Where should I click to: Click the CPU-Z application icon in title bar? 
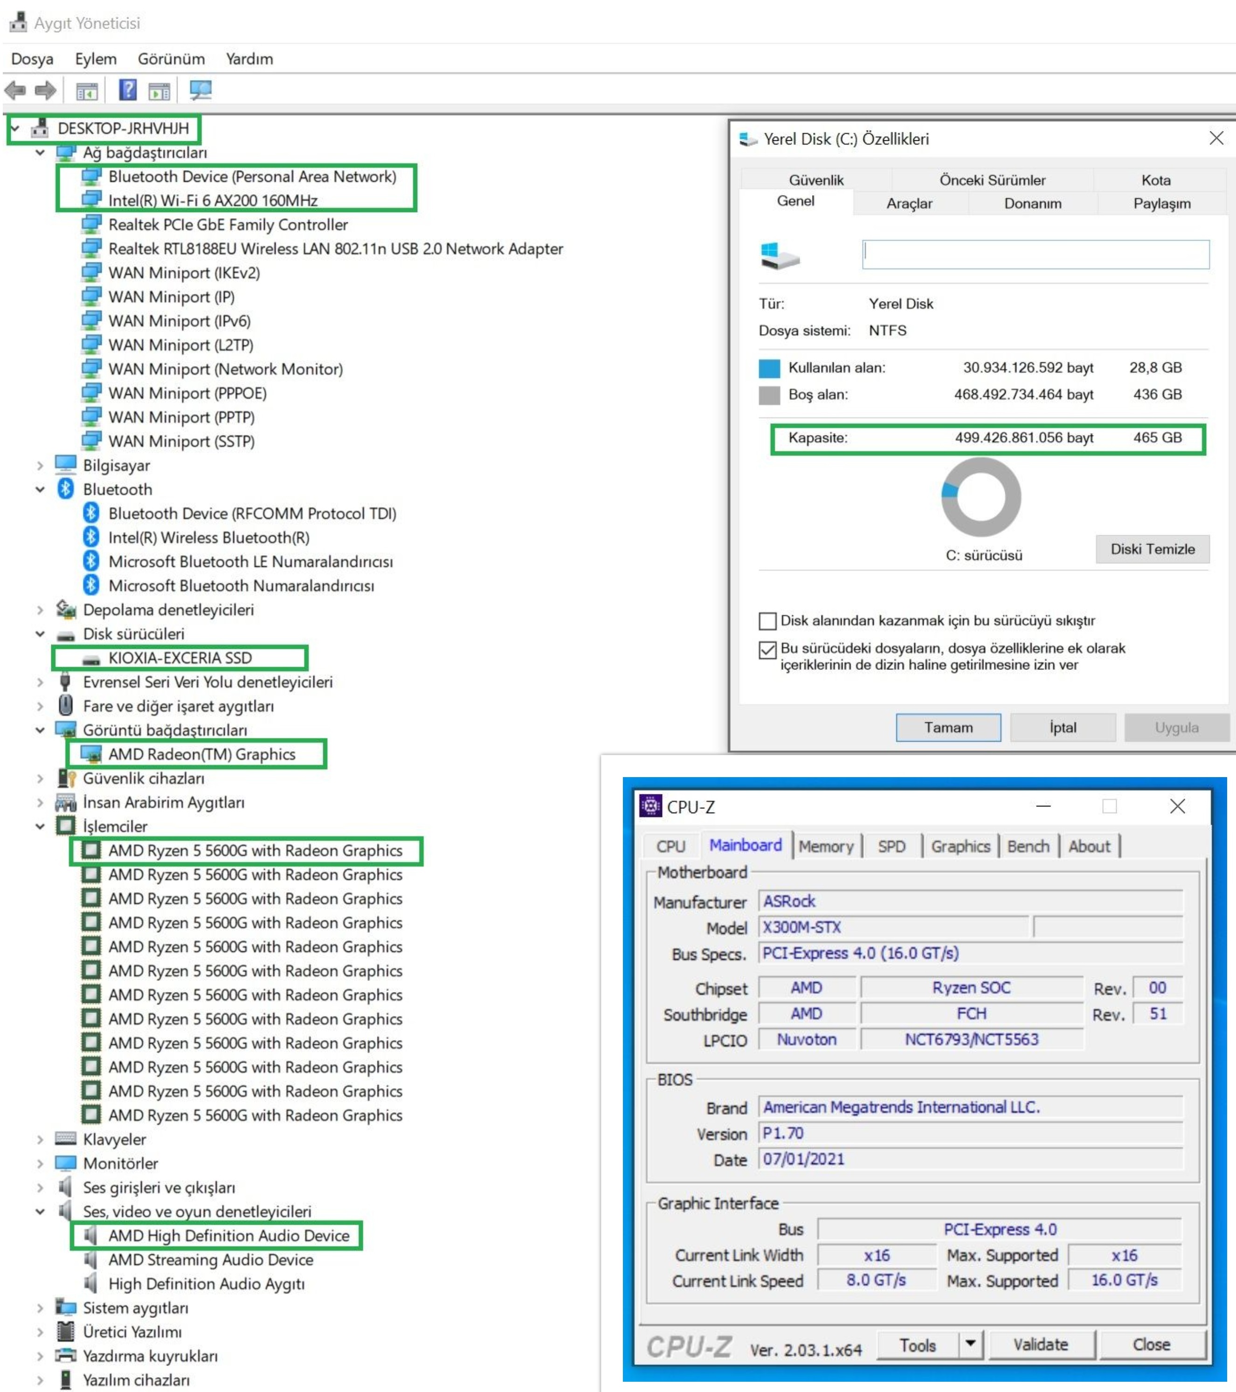coord(650,806)
